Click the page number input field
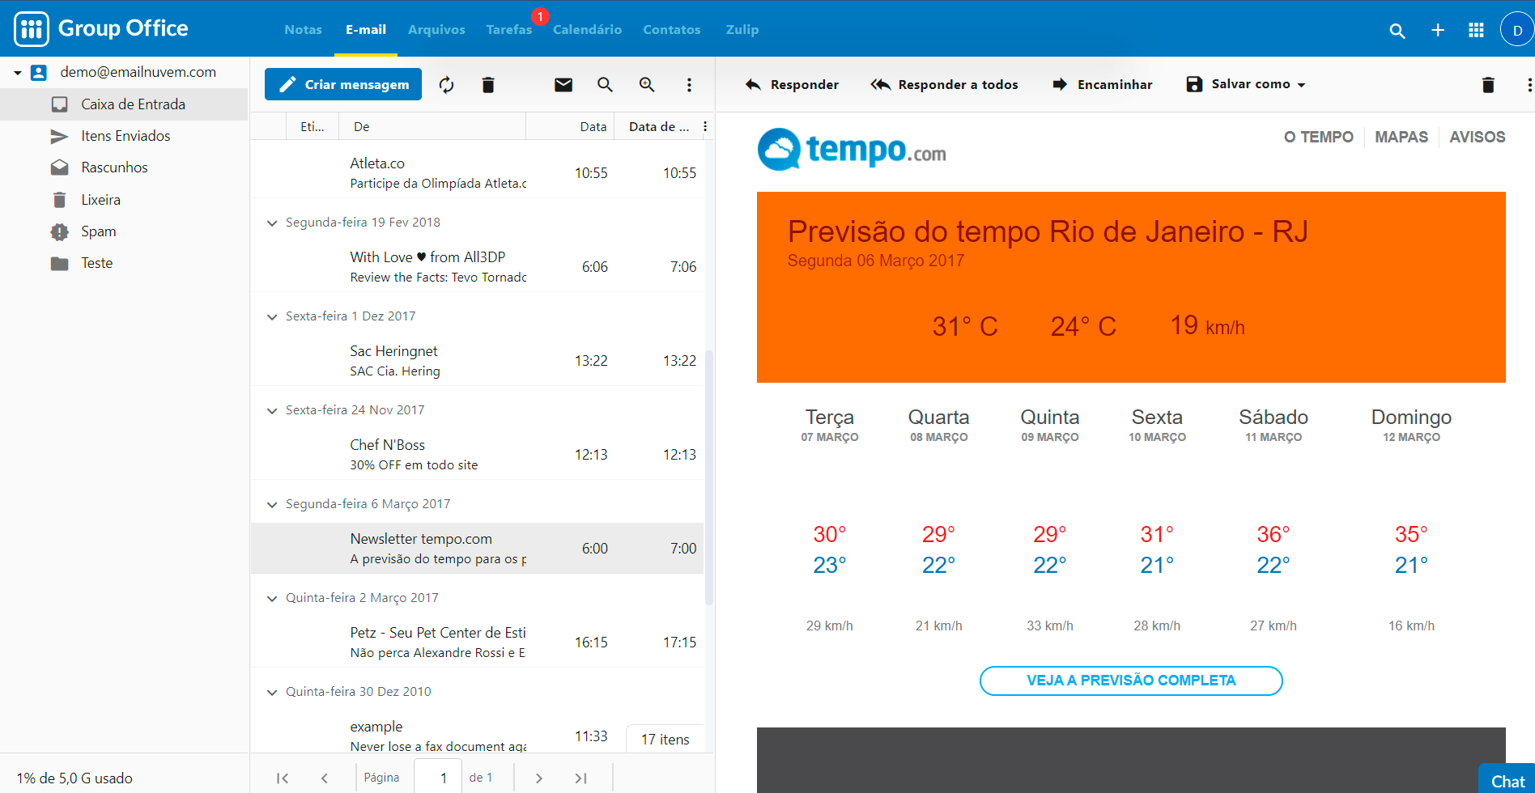The image size is (1535, 793). [x=443, y=778]
